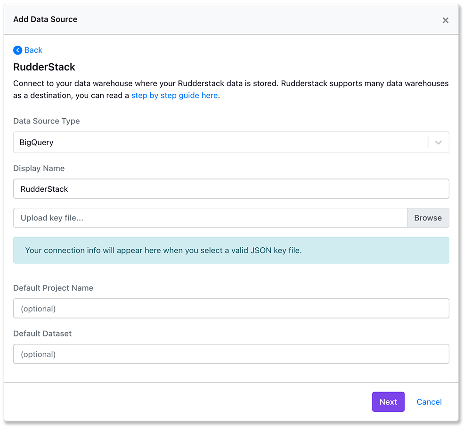Click the Default Project Name input
Screen dimensions: 471x432
(231, 309)
